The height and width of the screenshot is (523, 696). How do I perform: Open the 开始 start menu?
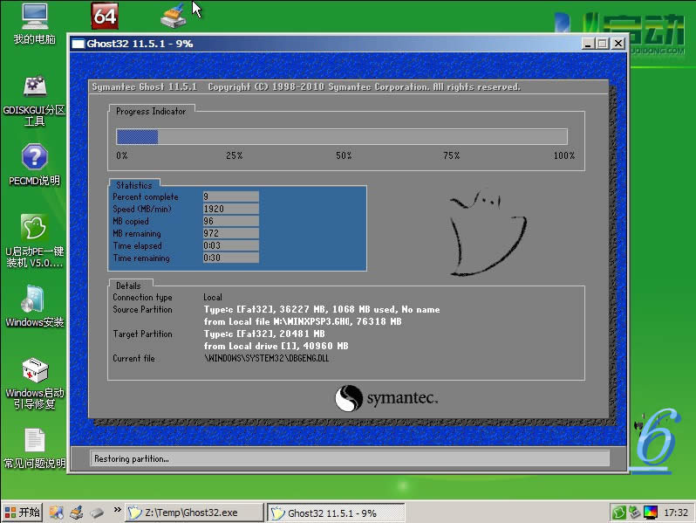pos(22,513)
